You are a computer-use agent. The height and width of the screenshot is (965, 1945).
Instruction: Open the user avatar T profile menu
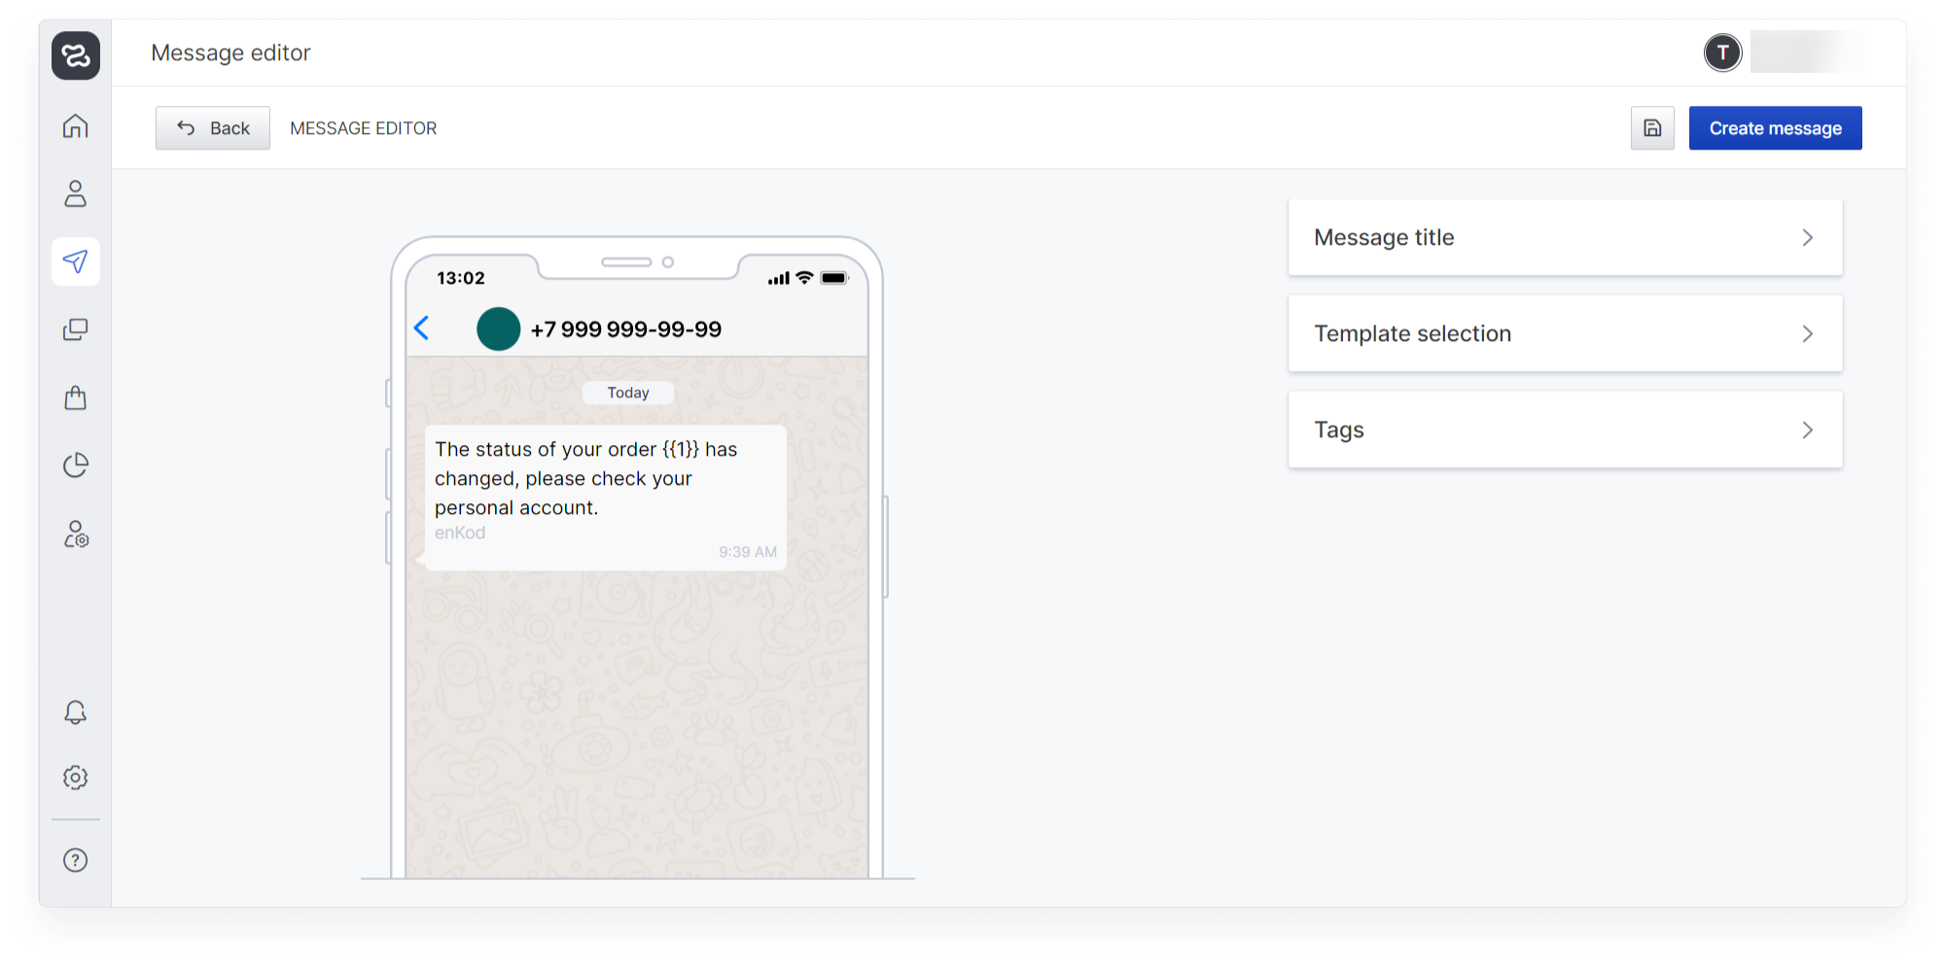click(1722, 52)
